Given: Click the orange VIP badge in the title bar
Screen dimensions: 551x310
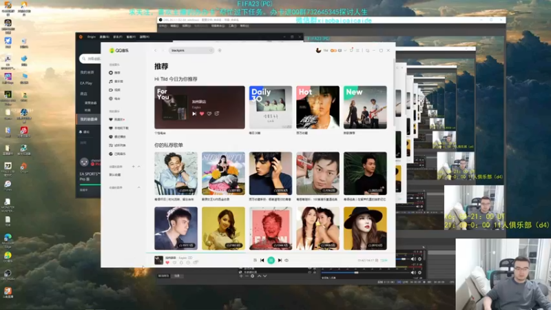Looking at the screenshot, I should click(x=333, y=50).
